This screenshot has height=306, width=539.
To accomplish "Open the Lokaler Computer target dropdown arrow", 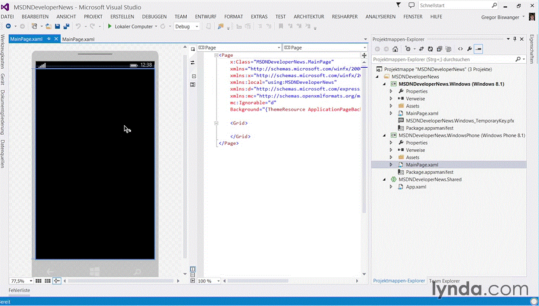I will pyautogui.click(x=156, y=26).
